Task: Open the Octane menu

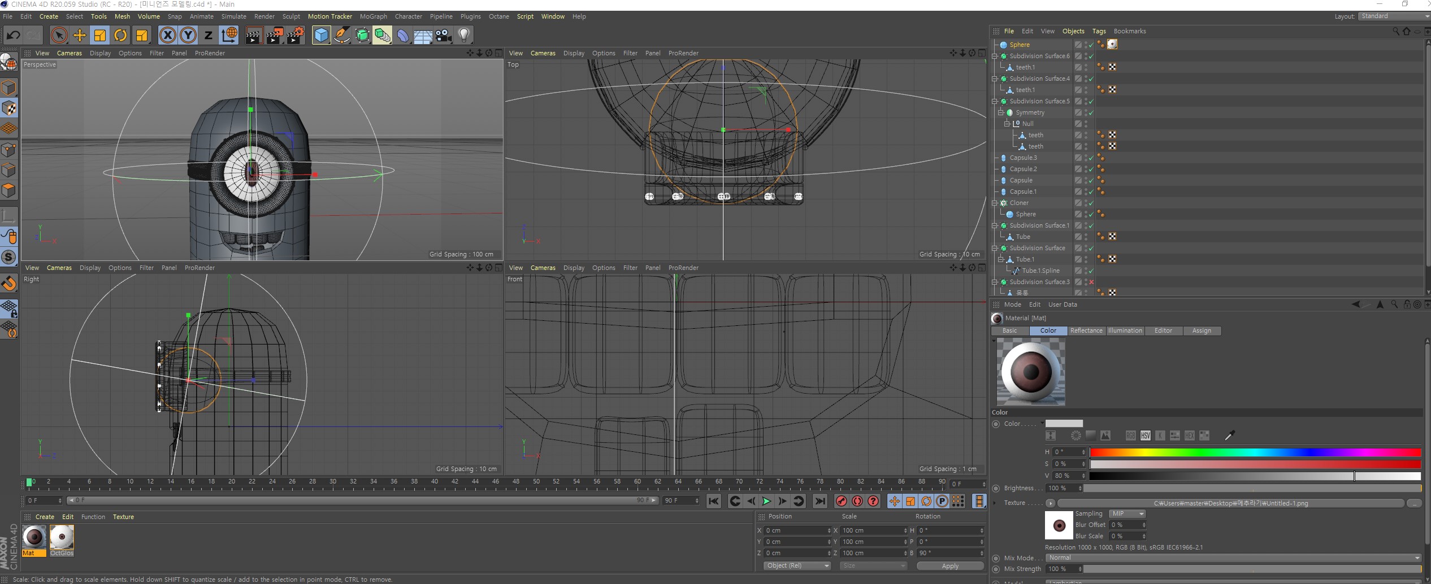Action: (x=498, y=16)
